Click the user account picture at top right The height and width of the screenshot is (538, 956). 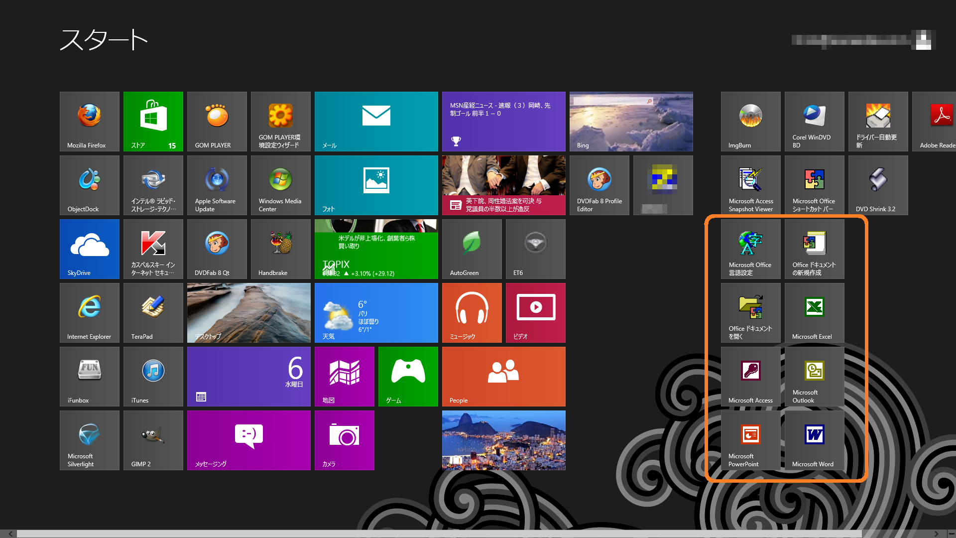point(924,40)
